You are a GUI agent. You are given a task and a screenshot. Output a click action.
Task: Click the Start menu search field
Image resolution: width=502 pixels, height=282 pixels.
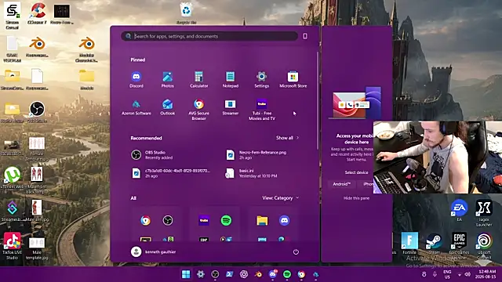click(x=209, y=36)
